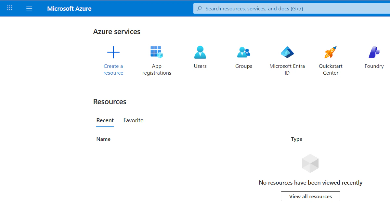Open the search magnifier in the top bar
The width and height of the screenshot is (390, 219).
(199, 8)
